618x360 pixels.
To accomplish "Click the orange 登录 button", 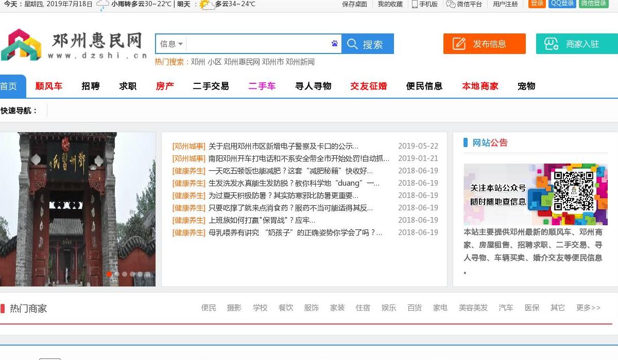I will (x=537, y=4).
